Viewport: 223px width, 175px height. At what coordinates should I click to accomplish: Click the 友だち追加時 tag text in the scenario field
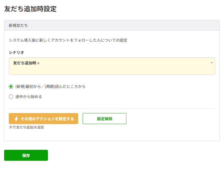24,63
